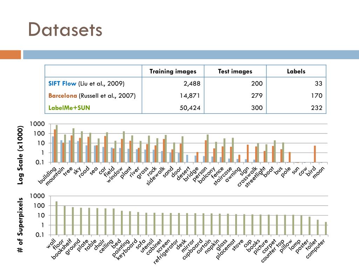This screenshot has width=359, height=269.
Task: Click the Training images column header
Action: pyautogui.click(x=173, y=71)
